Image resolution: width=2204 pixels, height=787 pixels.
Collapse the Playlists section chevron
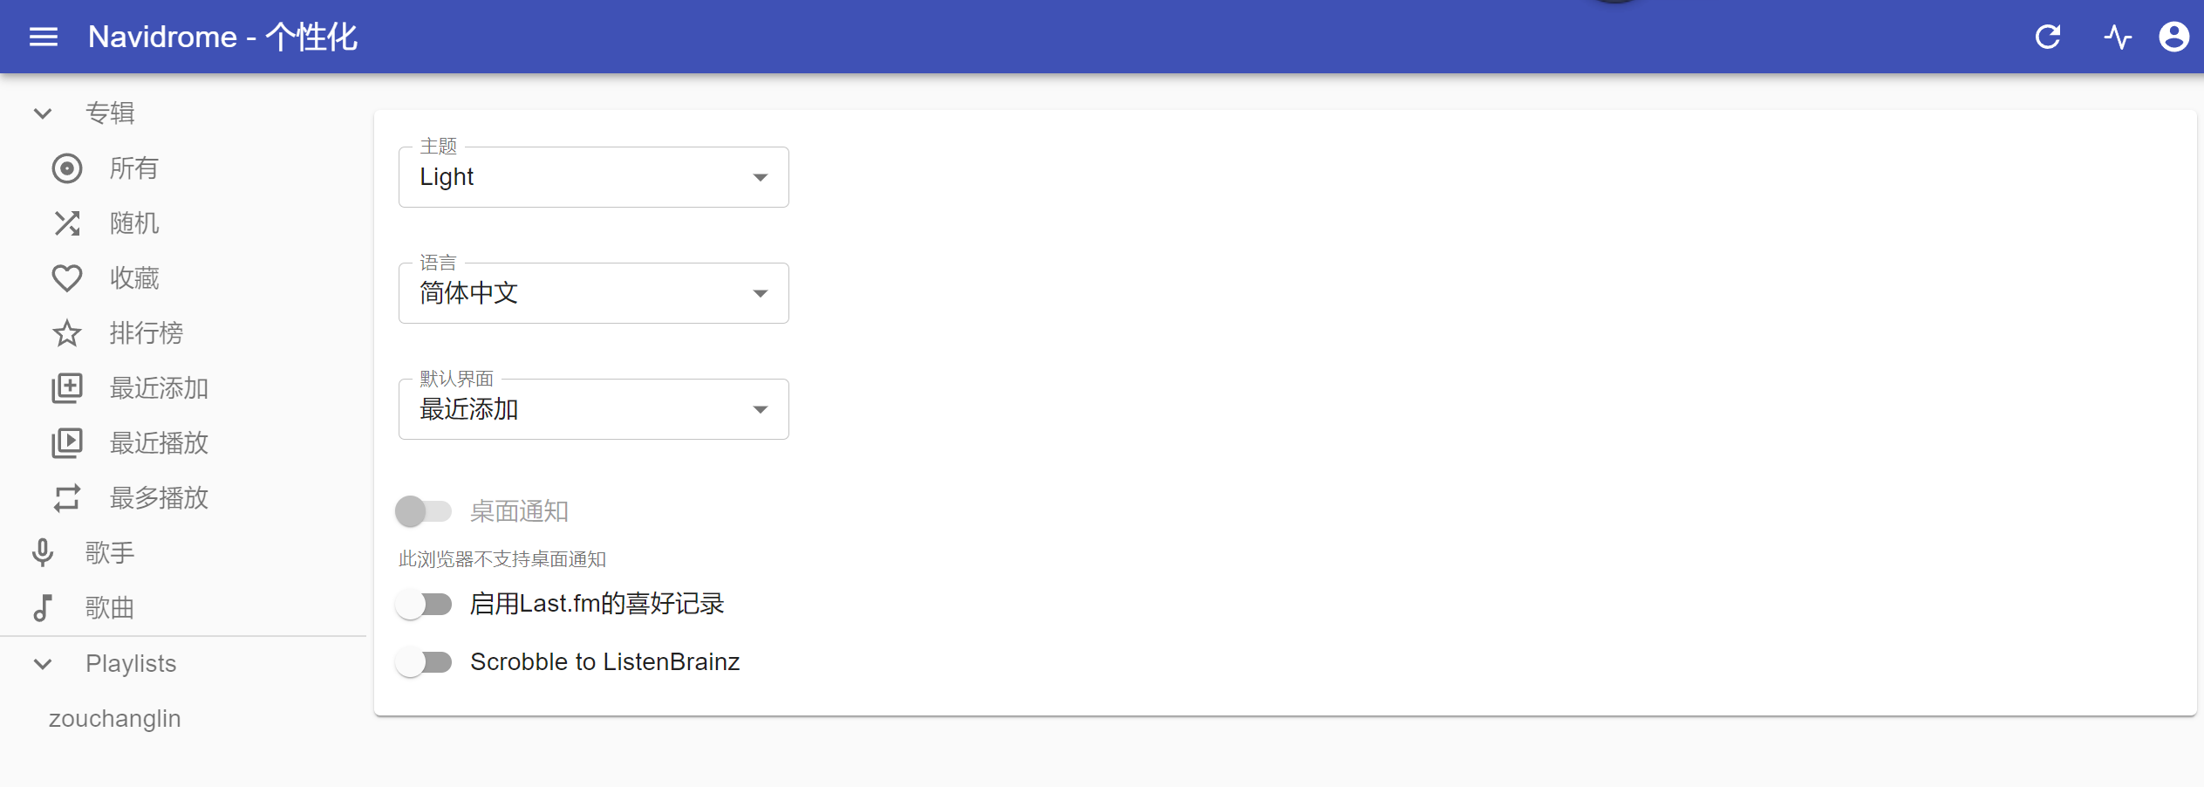coord(43,664)
